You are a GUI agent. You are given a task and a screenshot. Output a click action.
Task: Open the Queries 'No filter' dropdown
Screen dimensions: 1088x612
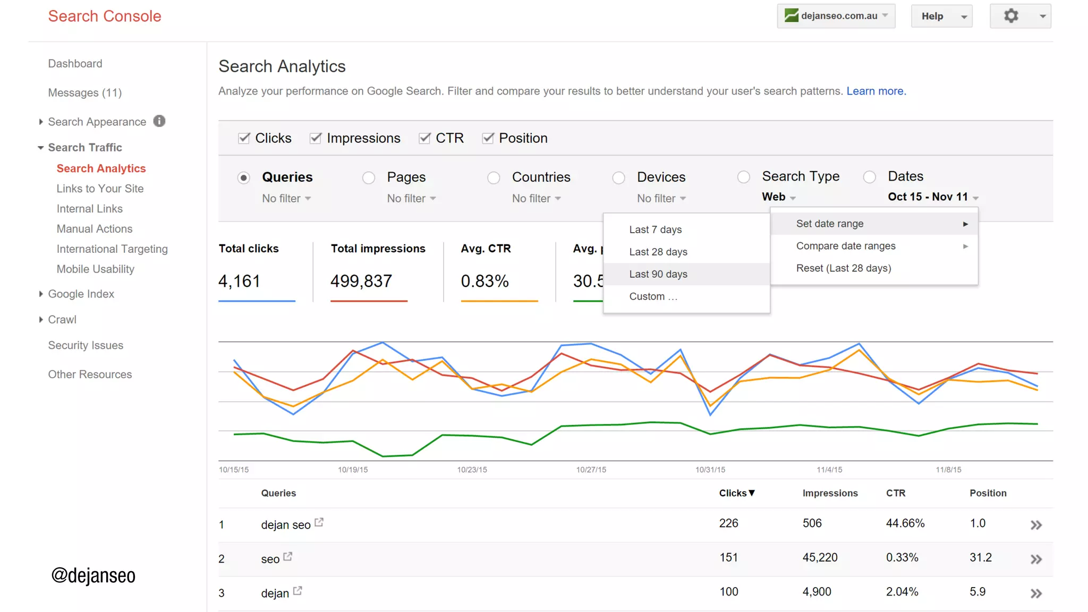(x=286, y=199)
